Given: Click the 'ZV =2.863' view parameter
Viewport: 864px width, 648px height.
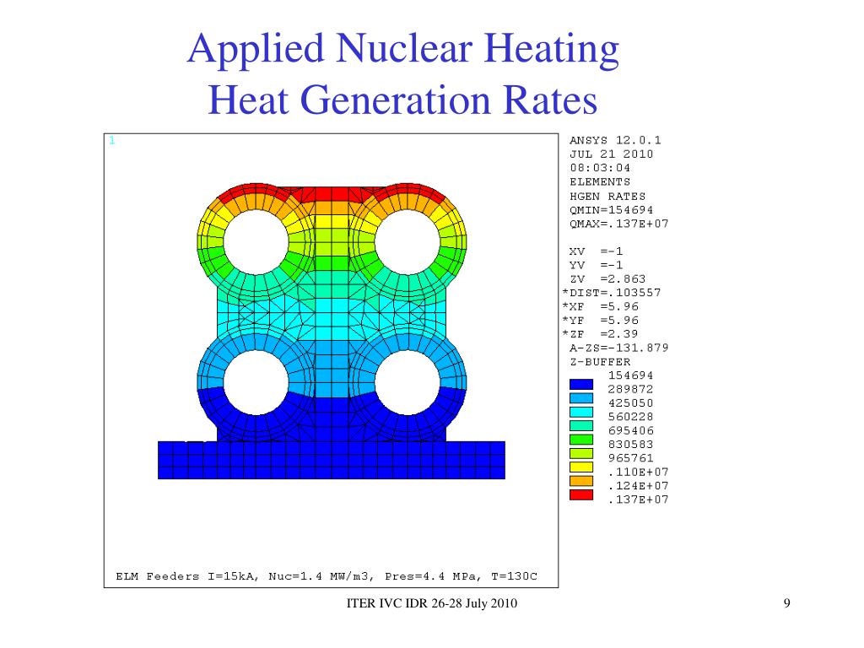Looking at the screenshot, I should click(x=607, y=278).
